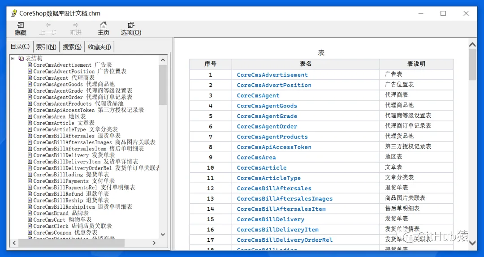Viewport: 484px width, 257px height.
Task: Open CoreCmsArticleType link in table
Action: (269, 178)
